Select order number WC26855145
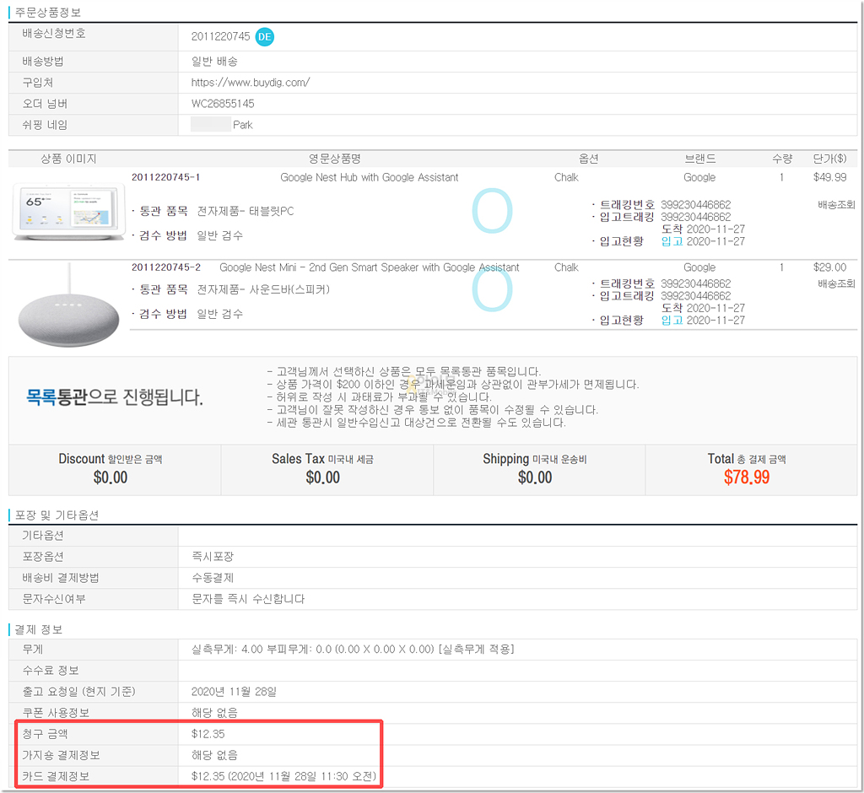 coord(223,104)
